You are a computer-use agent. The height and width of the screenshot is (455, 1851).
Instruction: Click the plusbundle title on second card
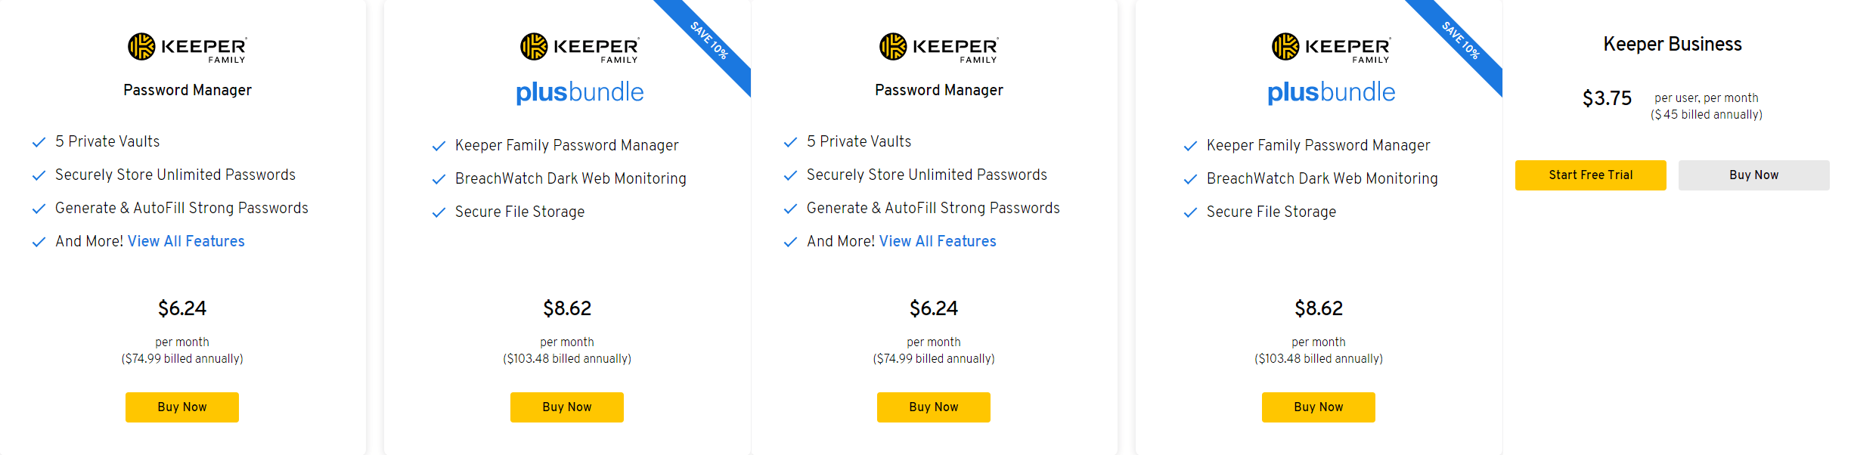(580, 92)
